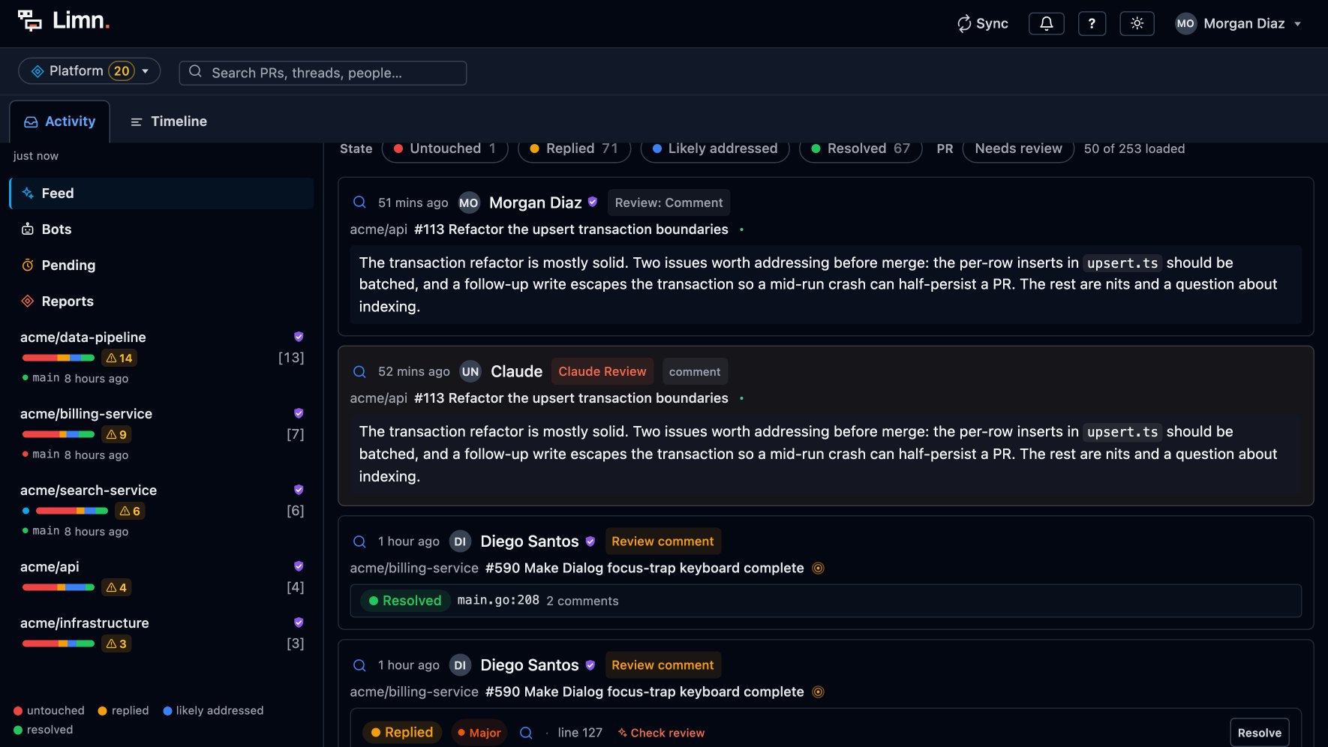This screenshot has width=1328, height=747.
Task: Open the Pending sidebar item
Action: click(x=161, y=265)
